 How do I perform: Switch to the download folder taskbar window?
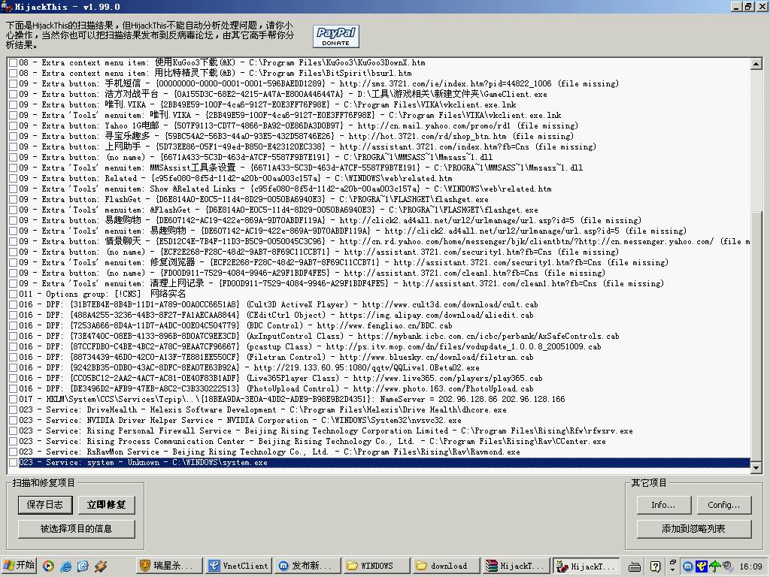446,566
